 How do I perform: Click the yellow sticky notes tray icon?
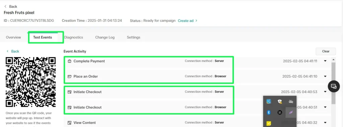pyautogui.click(x=269, y=124)
